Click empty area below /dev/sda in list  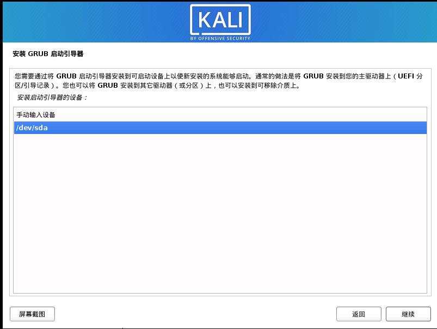pos(218,218)
